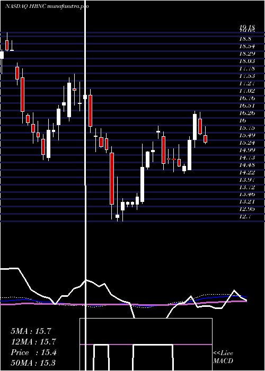Click the 15.24 price axis label

point(247,143)
